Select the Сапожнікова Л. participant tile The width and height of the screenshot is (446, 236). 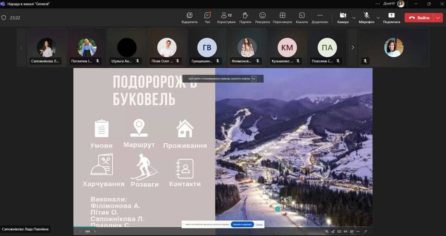click(46, 48)
